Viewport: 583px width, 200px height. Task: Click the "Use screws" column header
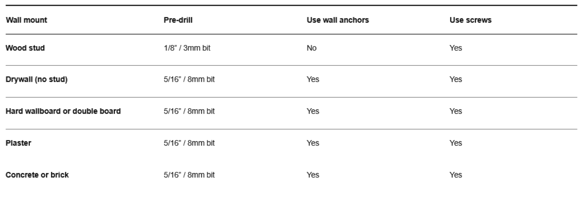[470, 20]
